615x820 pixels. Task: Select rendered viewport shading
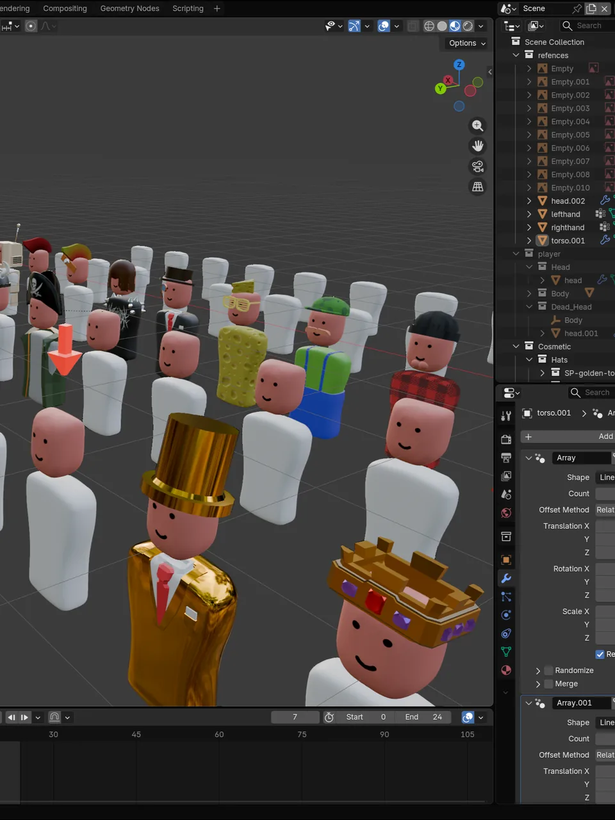[x=468, y=26]
